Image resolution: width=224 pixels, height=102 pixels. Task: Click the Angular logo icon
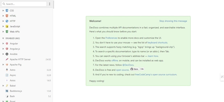pyautogui.click(x=7, y=43)
